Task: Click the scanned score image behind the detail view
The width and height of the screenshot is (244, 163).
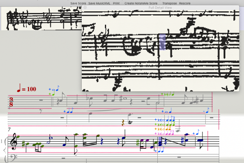Action: (41, 18)
